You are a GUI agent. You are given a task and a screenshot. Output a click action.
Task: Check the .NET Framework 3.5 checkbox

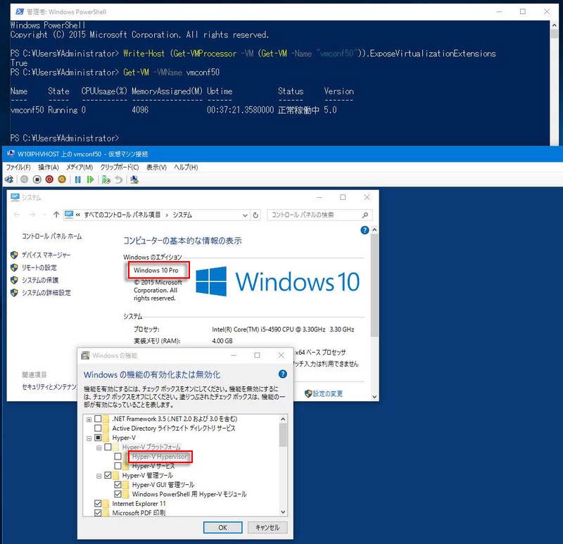98,419
